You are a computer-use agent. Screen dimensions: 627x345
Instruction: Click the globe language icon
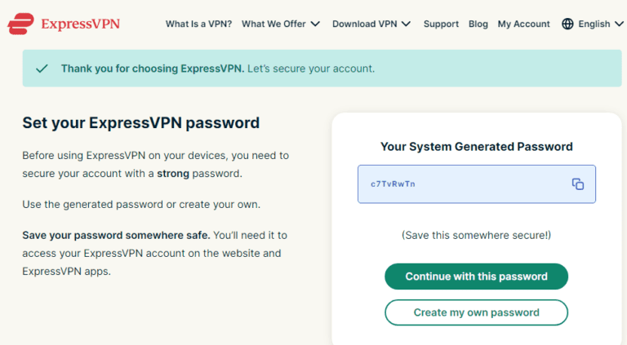pyautogui.click(x=567, y=24)
